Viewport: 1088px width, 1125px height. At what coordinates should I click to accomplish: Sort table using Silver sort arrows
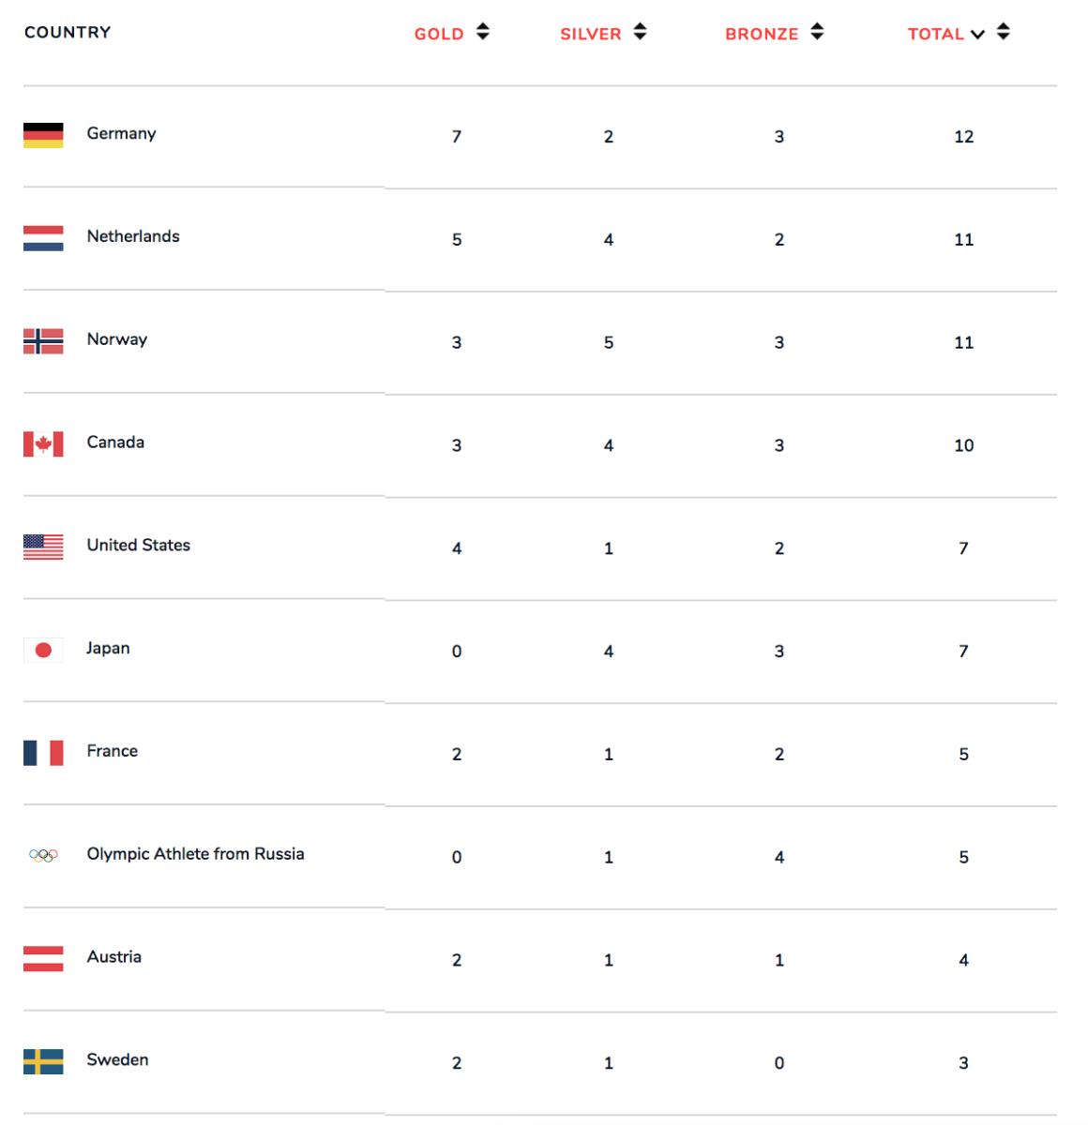coord(640,33)
